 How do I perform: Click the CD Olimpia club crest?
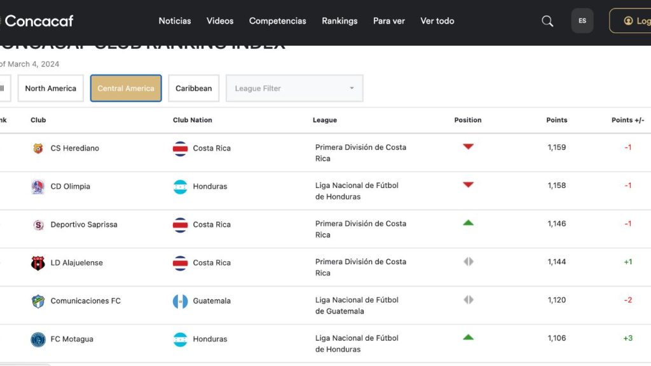tap(38, 187)
